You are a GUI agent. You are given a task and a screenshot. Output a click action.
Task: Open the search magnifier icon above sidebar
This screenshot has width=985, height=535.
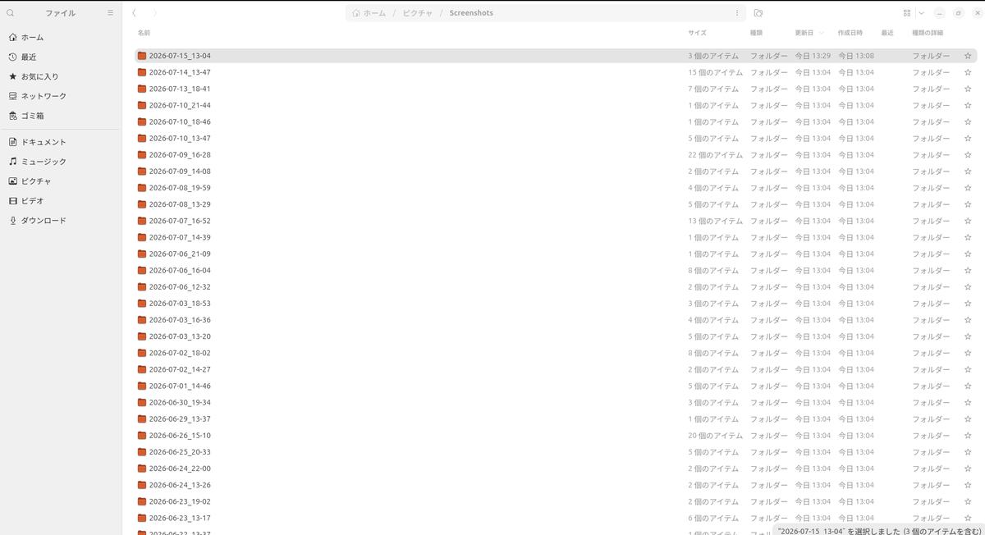(x=10, y=13)
